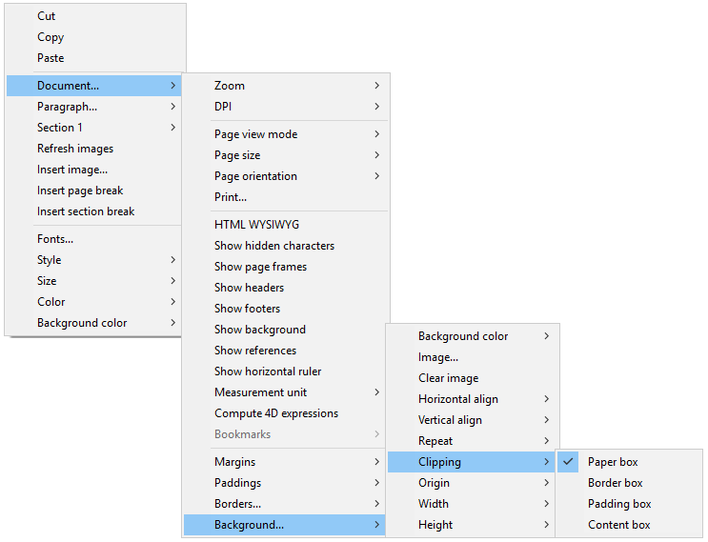Enable Show horizontal ruler
This screenshot has height=542, width=708.
point(267,371)
